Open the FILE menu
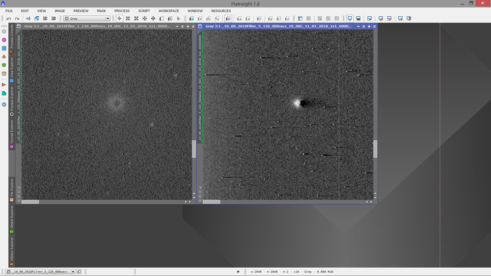This screenshot has height=276, width=491. pyautogui.click(x=9, y=11)
